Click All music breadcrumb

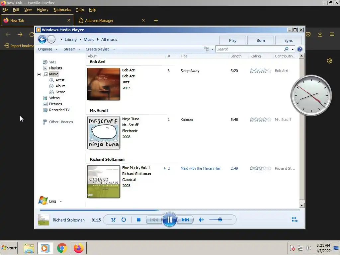(109, 40)
